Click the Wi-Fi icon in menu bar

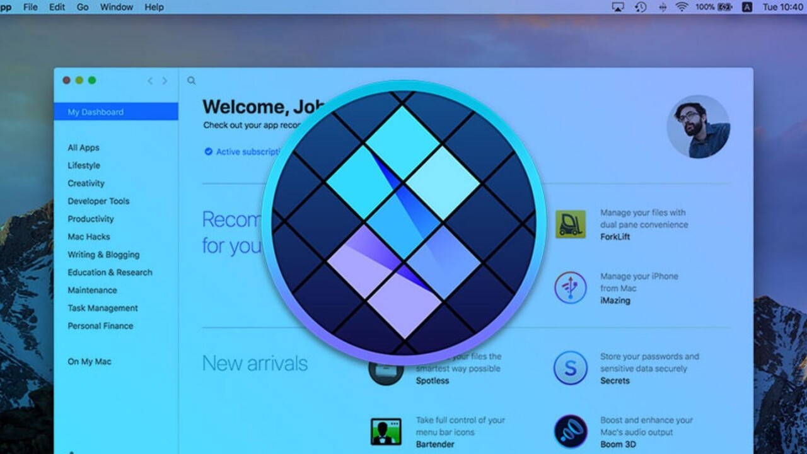(x=682, y=7)
